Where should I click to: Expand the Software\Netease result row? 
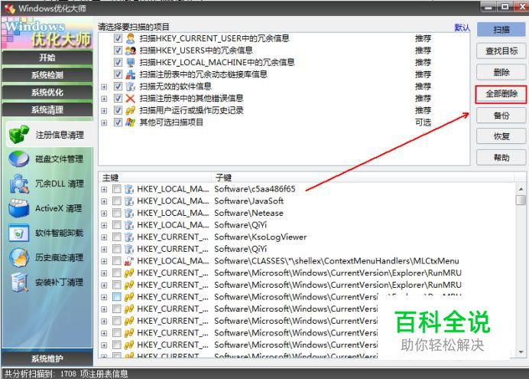[x=104, y=214]
